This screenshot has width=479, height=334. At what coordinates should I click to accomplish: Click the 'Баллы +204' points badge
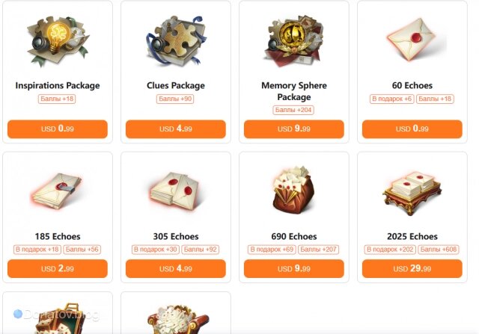293,110
